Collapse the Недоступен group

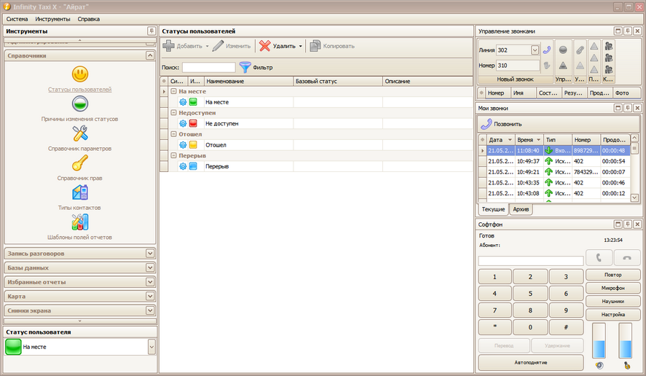pyautogui.click(x=173, y=112)
